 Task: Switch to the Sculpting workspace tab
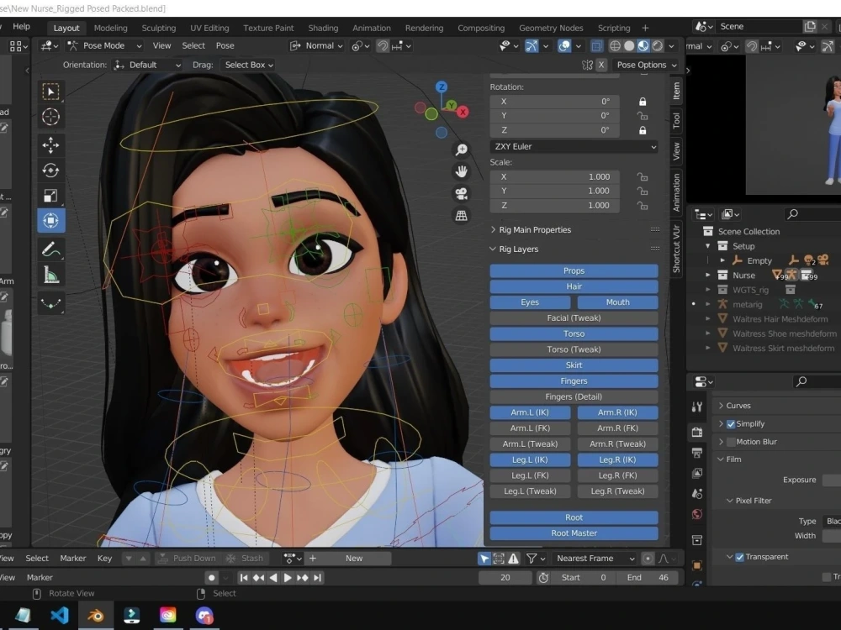[x=159, y=28]
